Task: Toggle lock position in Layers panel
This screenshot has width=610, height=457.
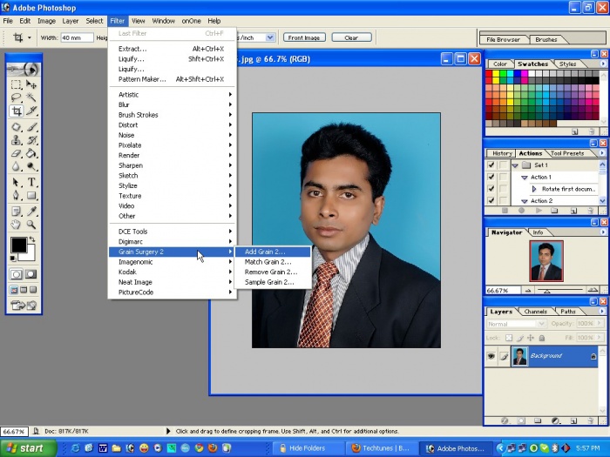Action: pyautogui.click(x=531, y=338)
